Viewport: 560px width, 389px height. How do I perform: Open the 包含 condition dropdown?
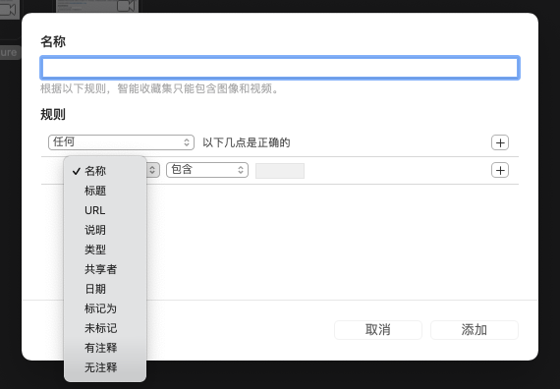207,170
